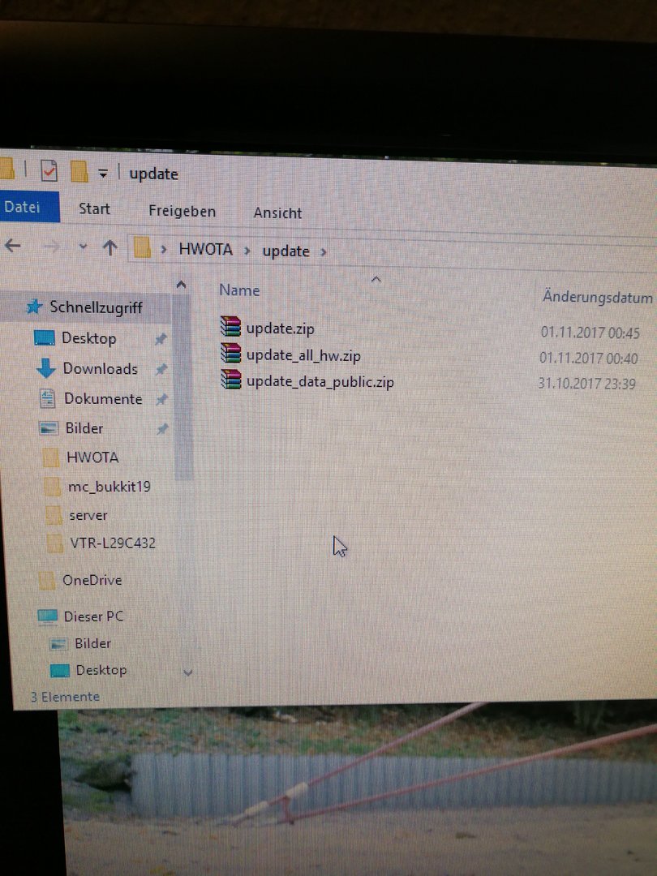Open Dokumente in the navigation pane
The height and width of the screenshot is (876, 657).
point(103,399)
